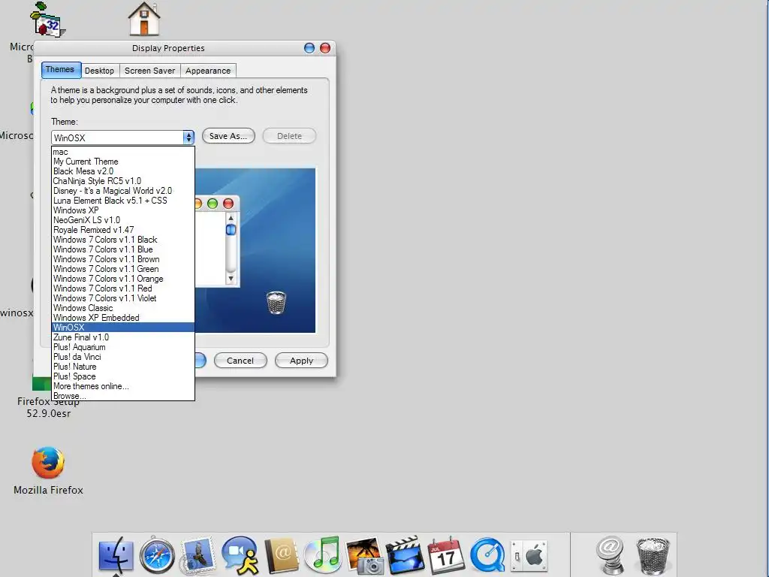769x577 pixels.
Task: Switch to the Desktop tab
Action: [100, 71]
